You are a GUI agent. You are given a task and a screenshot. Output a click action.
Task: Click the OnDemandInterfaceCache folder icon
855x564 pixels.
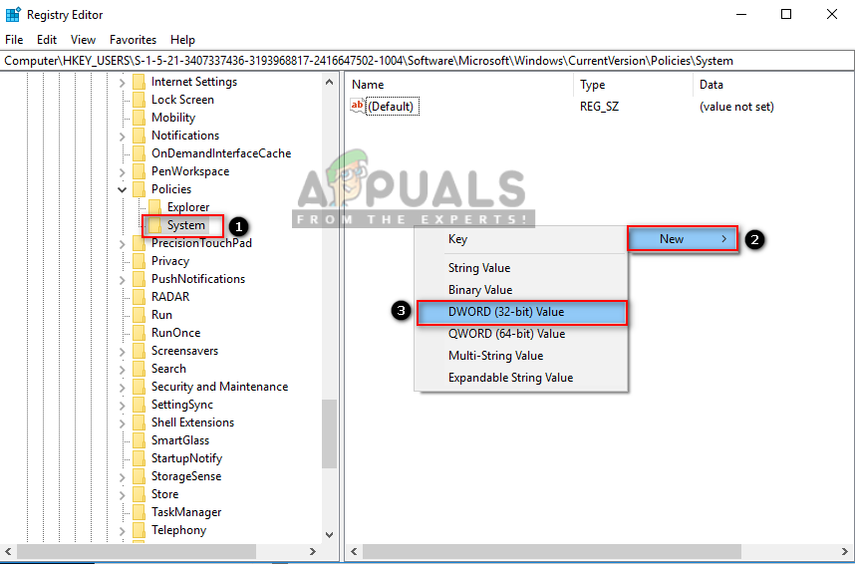pyautogui.click(x=140, y=153)
